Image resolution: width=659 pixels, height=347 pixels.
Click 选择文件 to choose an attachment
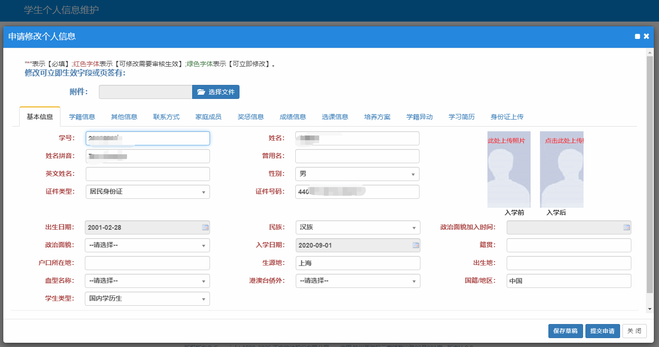[x=216, y=92]
